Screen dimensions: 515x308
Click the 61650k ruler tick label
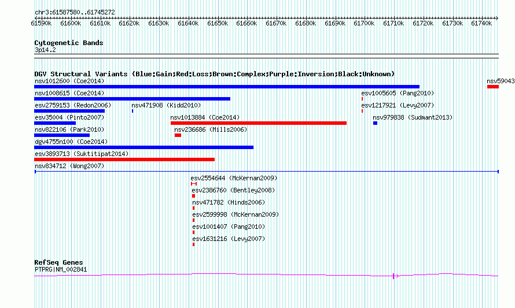(x=218, y=23)
